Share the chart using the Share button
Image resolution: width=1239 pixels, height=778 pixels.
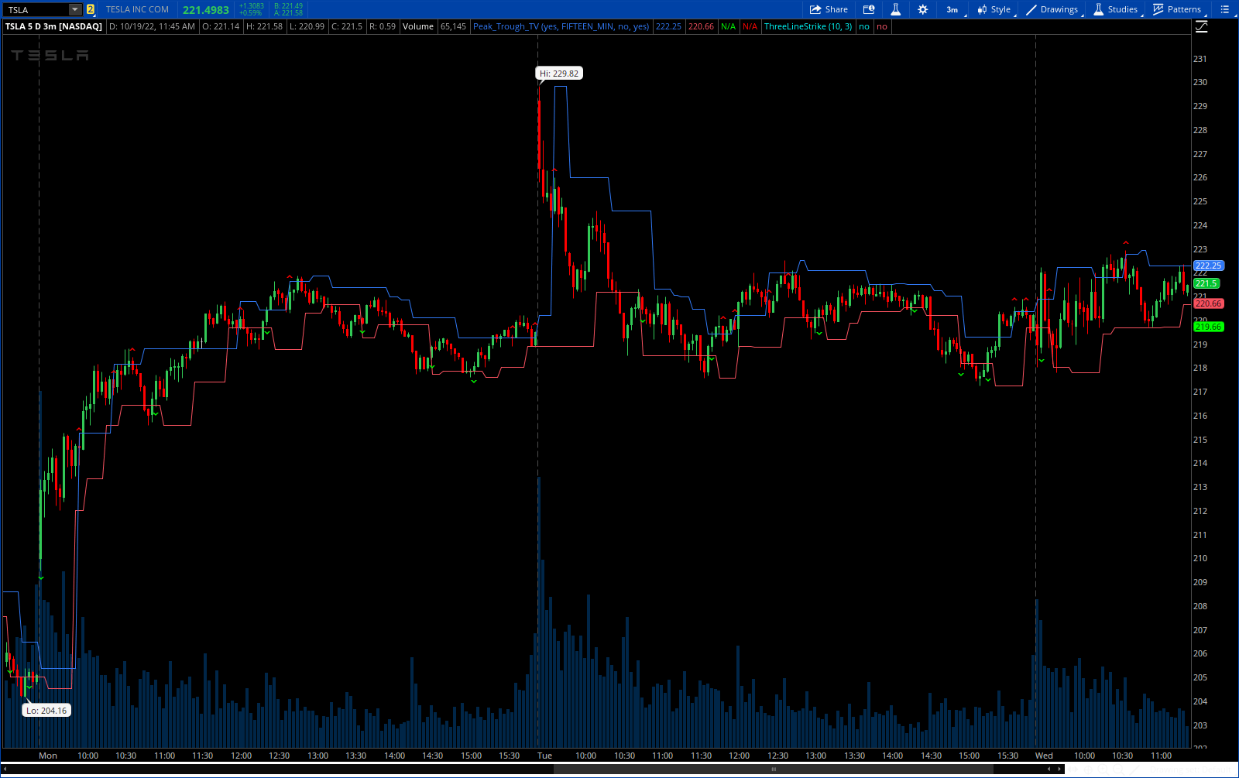[829, 10]
